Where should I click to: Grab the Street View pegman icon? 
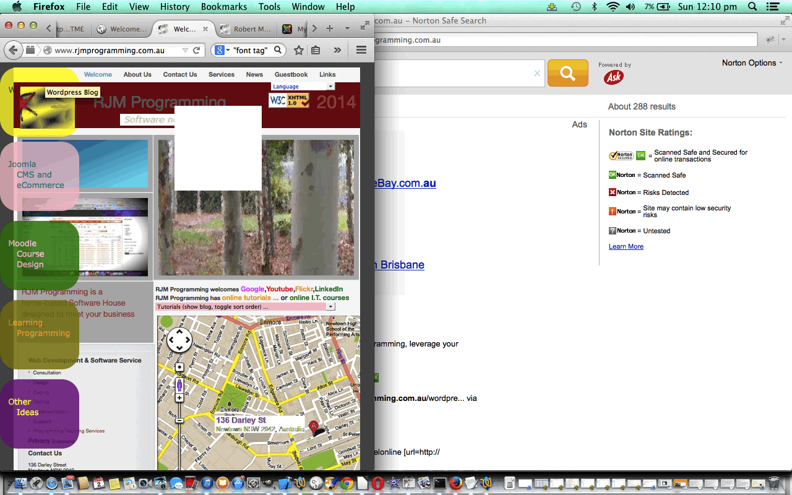click(179, 385)
